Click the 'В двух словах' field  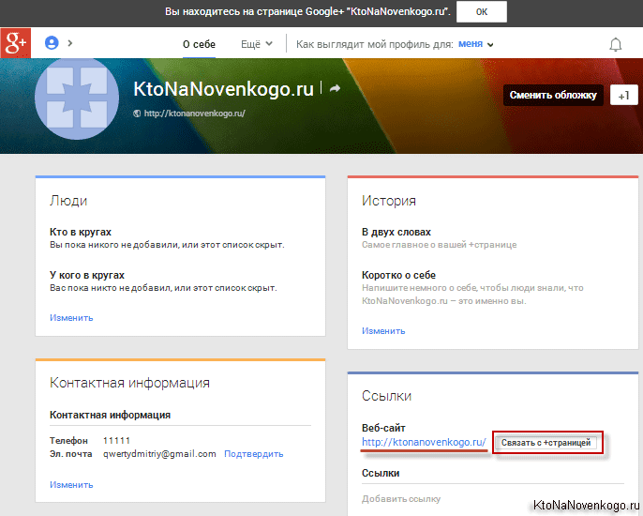pos(396,232)
